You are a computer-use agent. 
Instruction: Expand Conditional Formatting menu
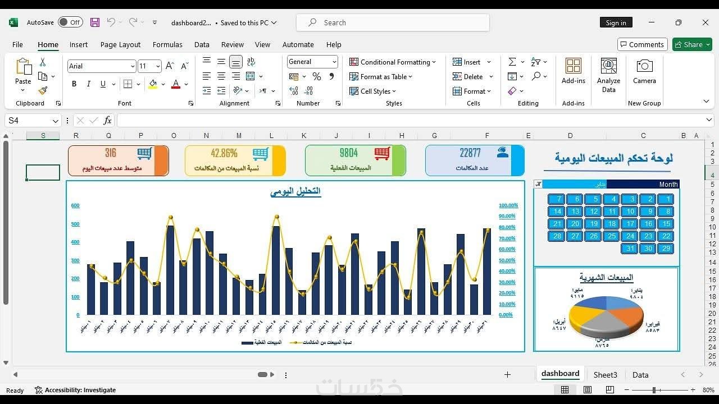click(393, 62)
